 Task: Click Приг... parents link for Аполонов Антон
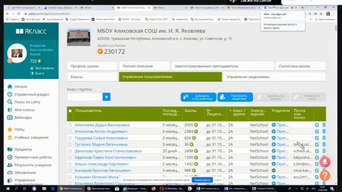coord(283,132)
